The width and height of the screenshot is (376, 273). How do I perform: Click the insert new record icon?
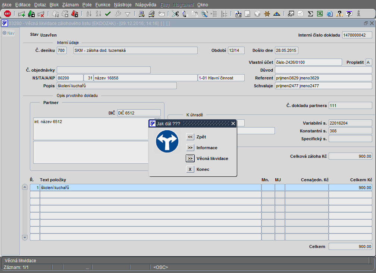22,14
